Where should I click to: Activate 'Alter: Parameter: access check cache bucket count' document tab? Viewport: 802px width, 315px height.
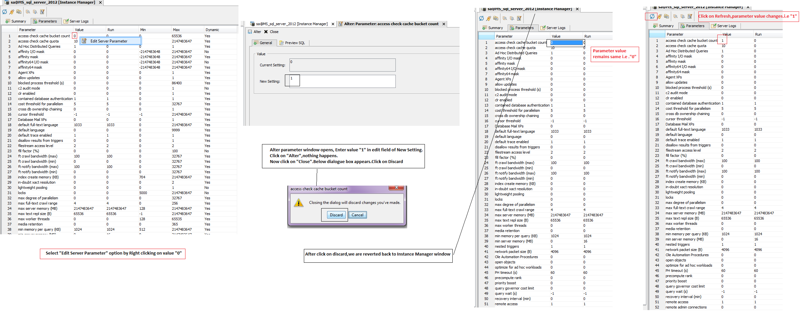(x=391, y=24)
